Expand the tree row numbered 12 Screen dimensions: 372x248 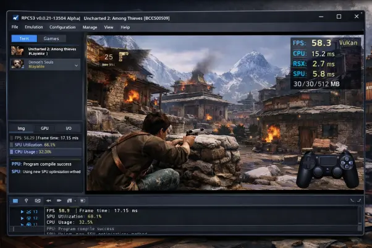(22, 218)
